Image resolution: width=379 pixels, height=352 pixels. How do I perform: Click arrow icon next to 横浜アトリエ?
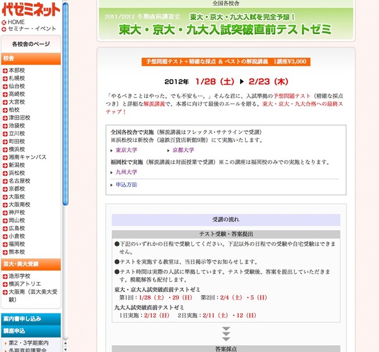click(x=5, y=284)
